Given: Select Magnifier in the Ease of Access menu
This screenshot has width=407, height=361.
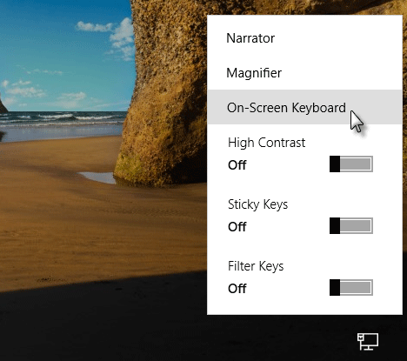Looking at the screenshot, I should (x=304, y=73).
